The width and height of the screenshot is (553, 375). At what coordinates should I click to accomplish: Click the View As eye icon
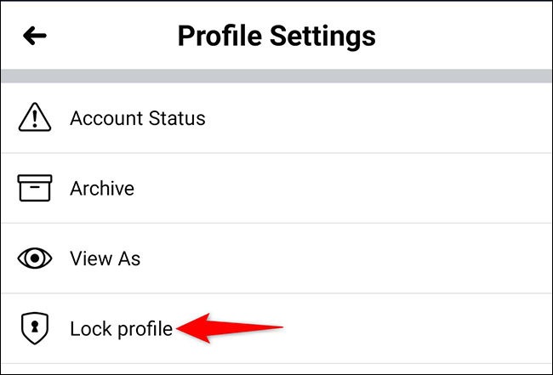[x=35, y=259]
